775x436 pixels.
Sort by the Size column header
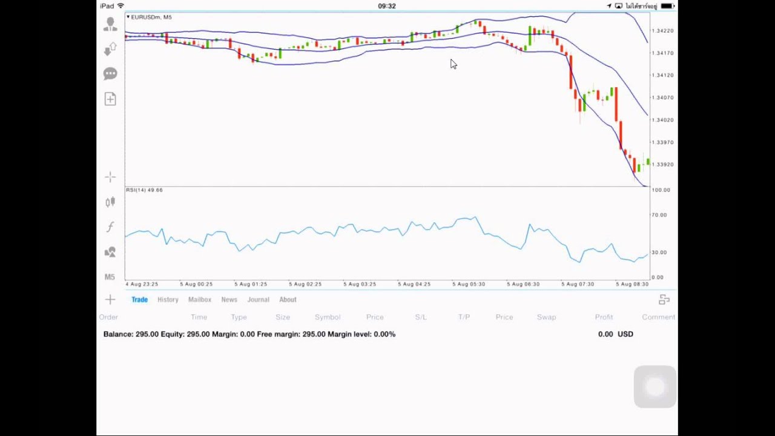tap(283, 317)
